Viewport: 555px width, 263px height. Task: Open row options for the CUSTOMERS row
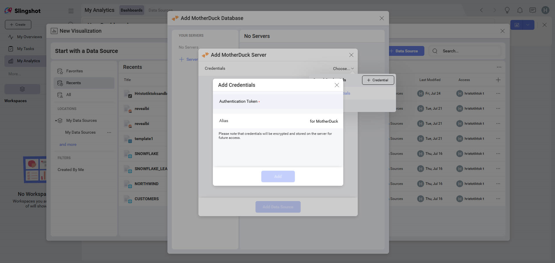coord(498,199)
